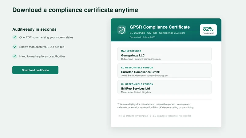This screenshot has width=246, height=138.
Task: Open the EU Responsible Person EuroRep card
Action: pos(165,71)
